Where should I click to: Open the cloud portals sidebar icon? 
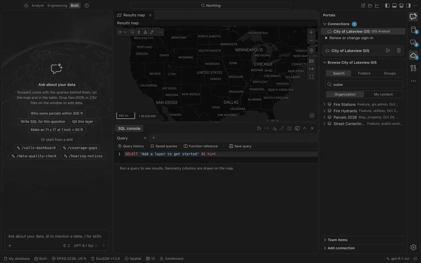point(413,56)
